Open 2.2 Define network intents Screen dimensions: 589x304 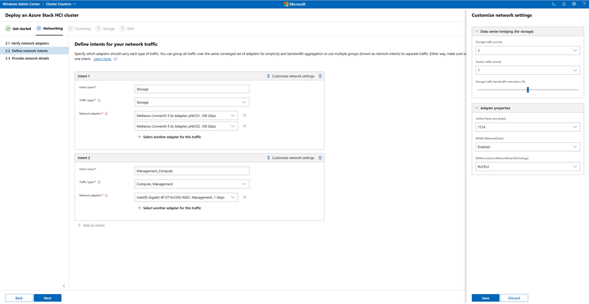(x=34, y=51)
